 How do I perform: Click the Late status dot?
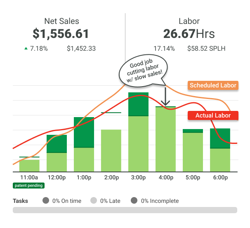point(94,201)
